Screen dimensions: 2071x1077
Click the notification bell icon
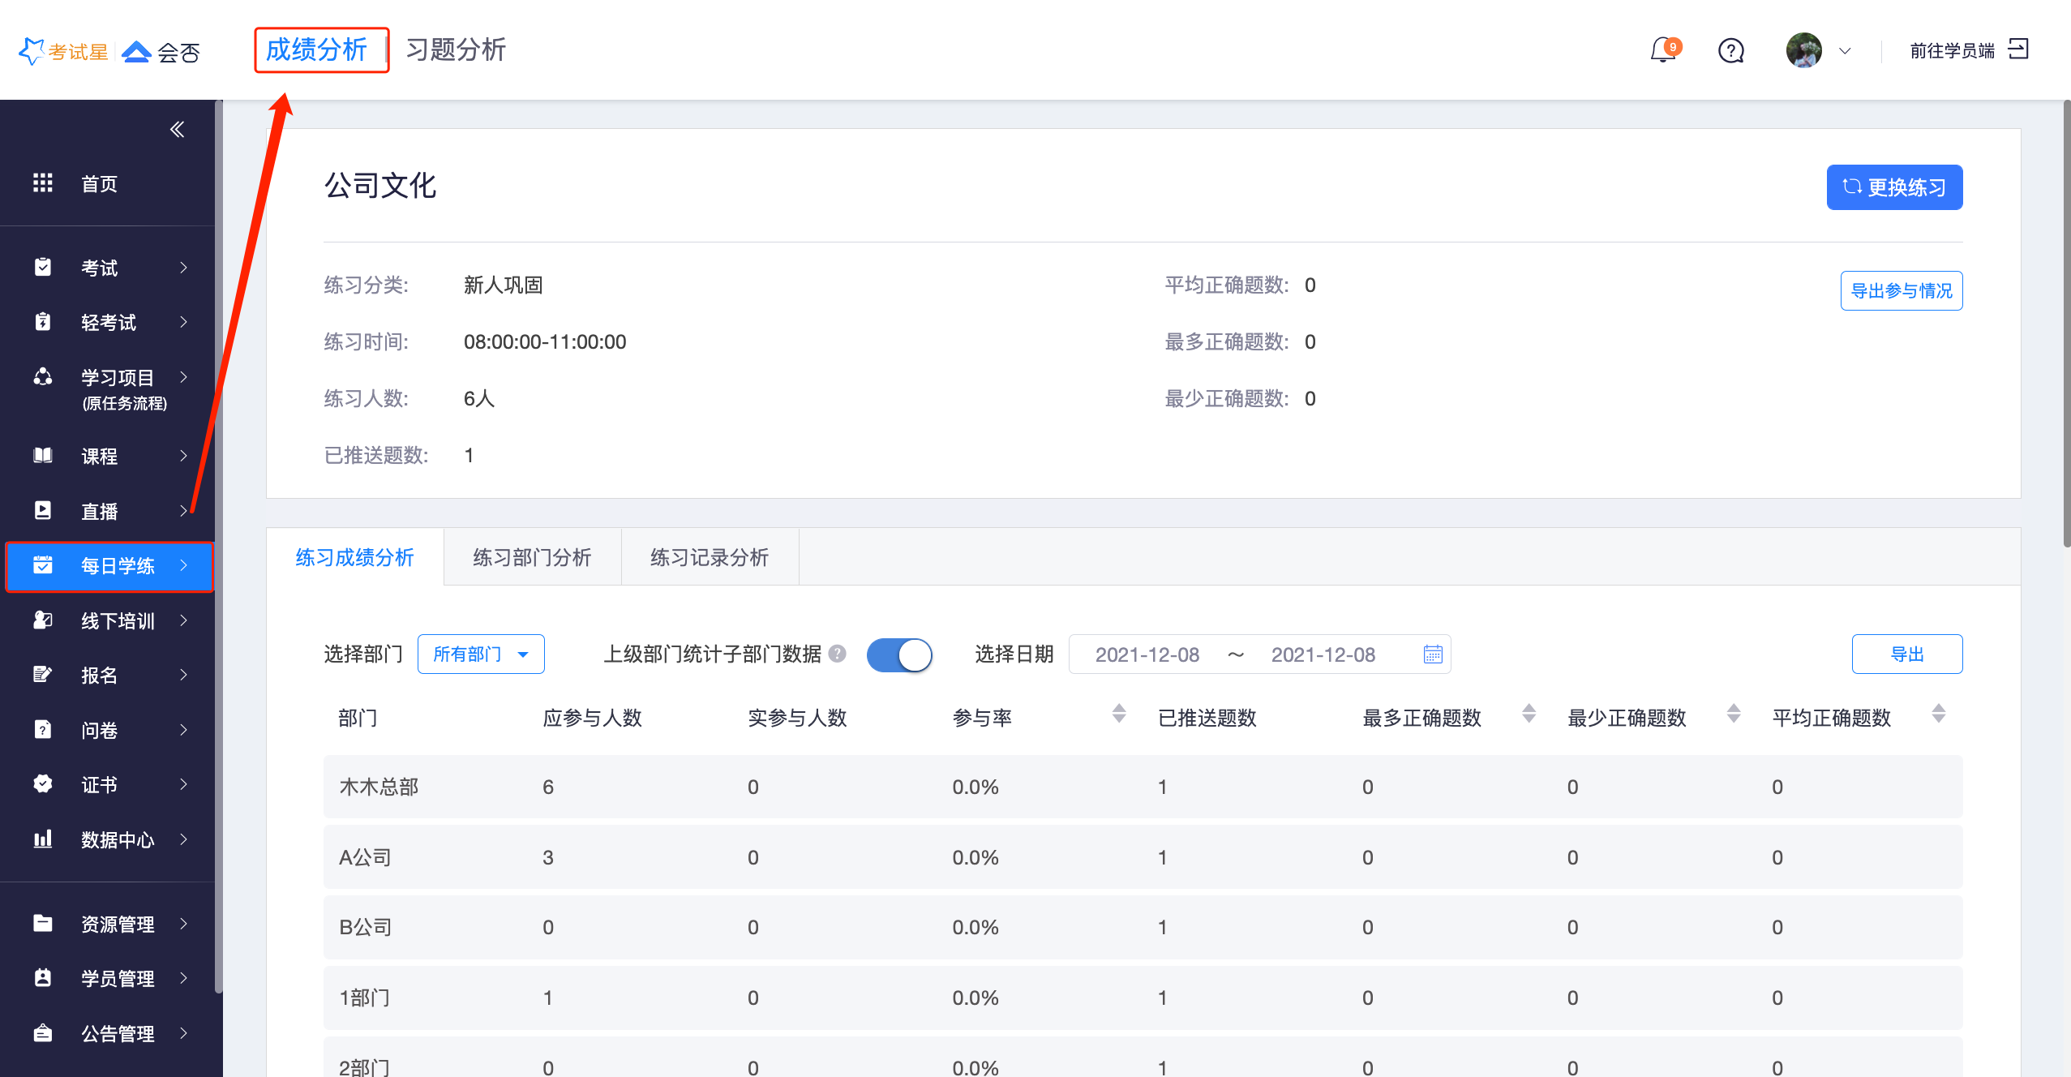pos(1662,51)
